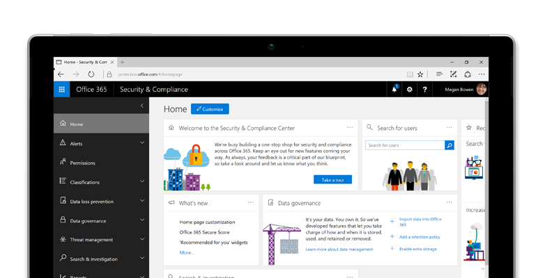Refresh the page with reload icon

pos(91,74)
